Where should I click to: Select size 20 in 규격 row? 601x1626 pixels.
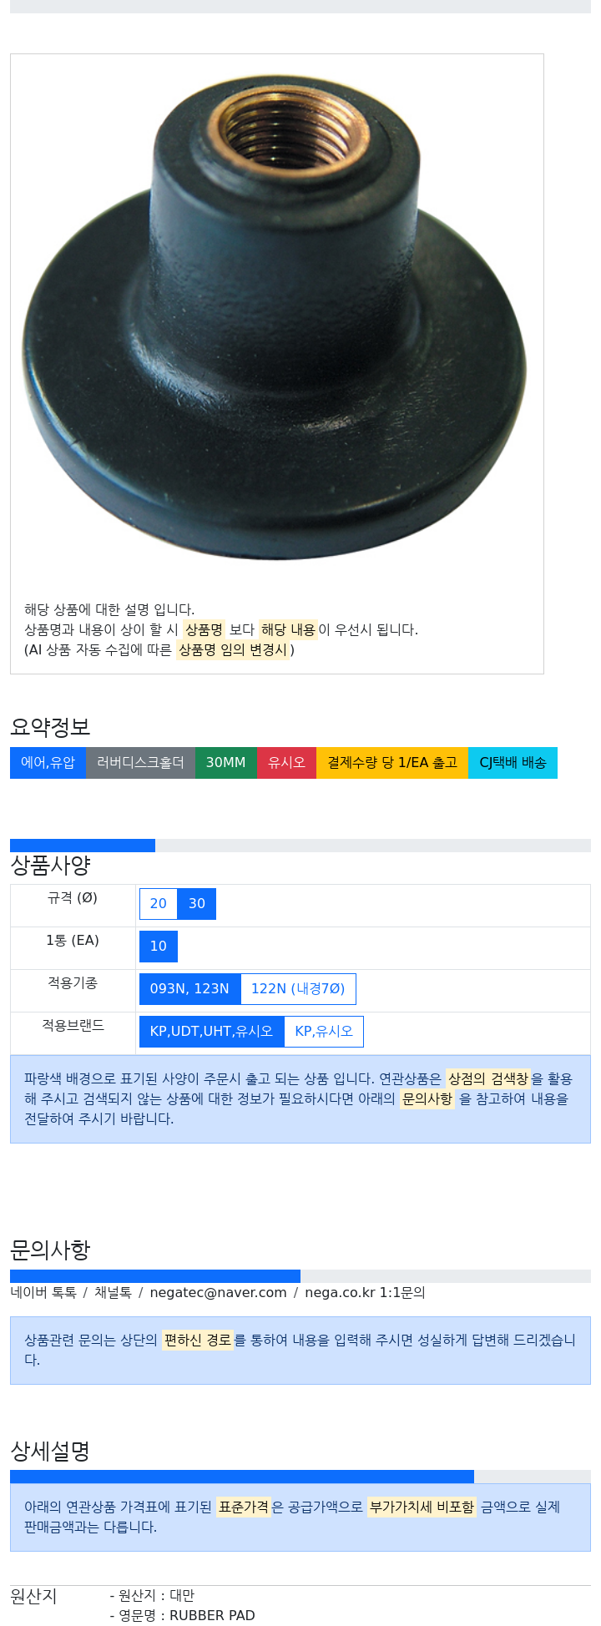158,904
